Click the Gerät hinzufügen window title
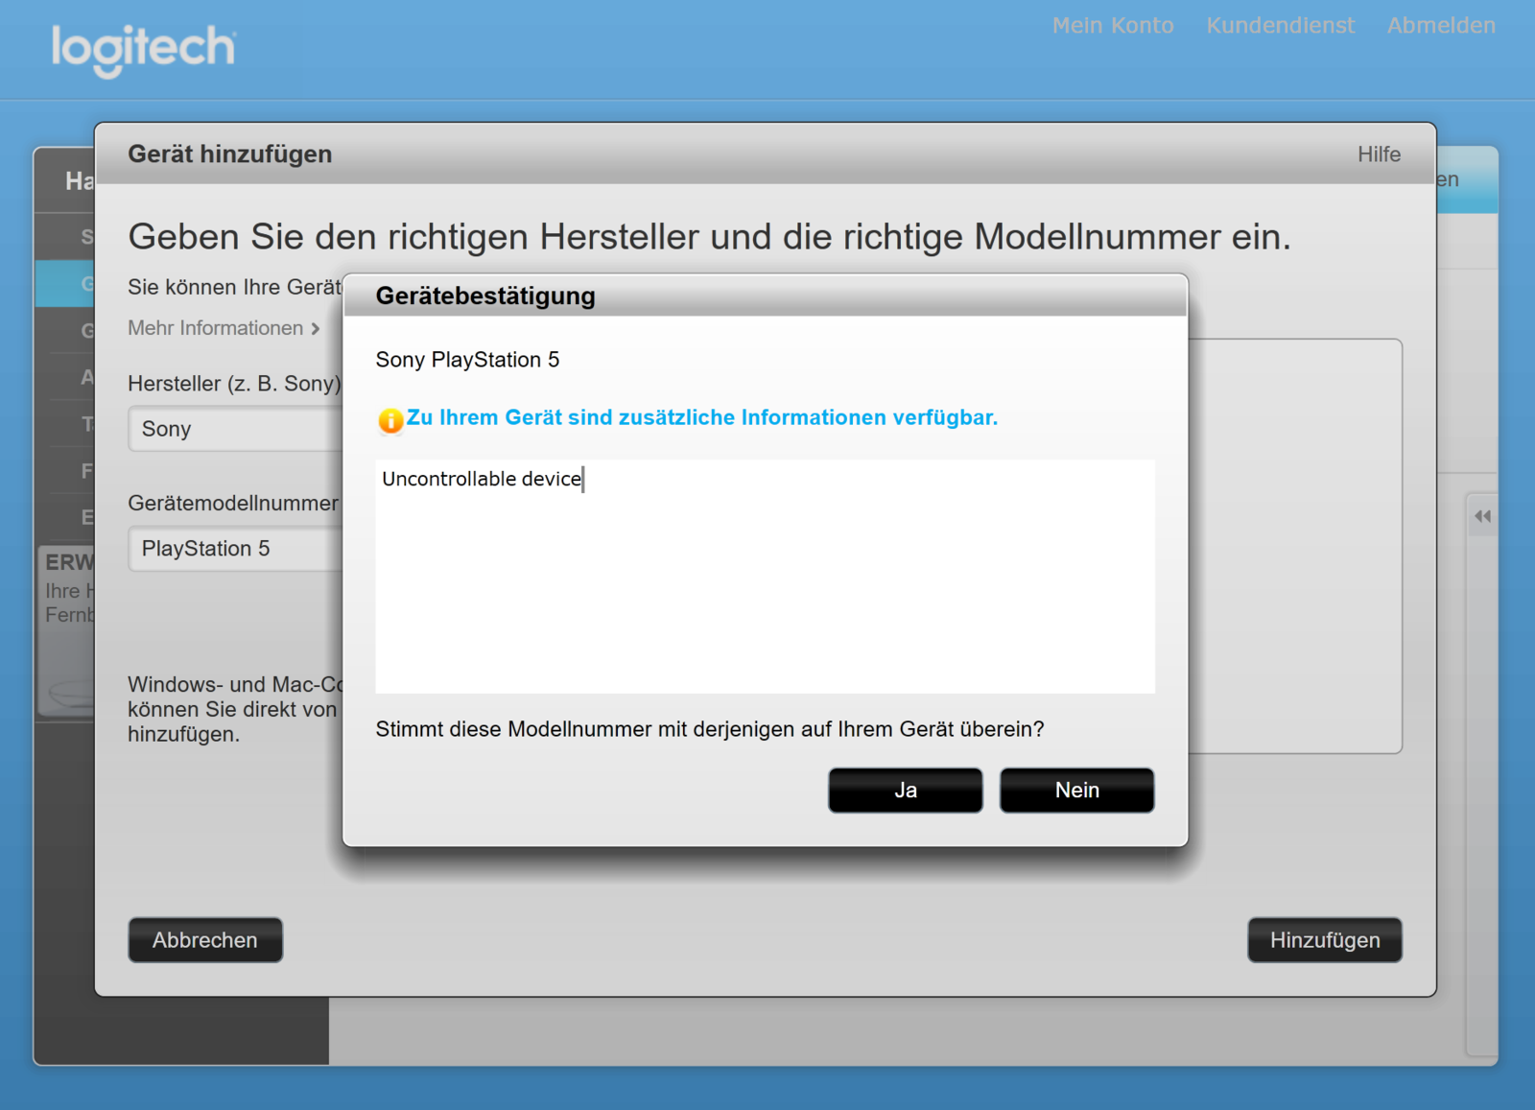 tap(230, 154)
